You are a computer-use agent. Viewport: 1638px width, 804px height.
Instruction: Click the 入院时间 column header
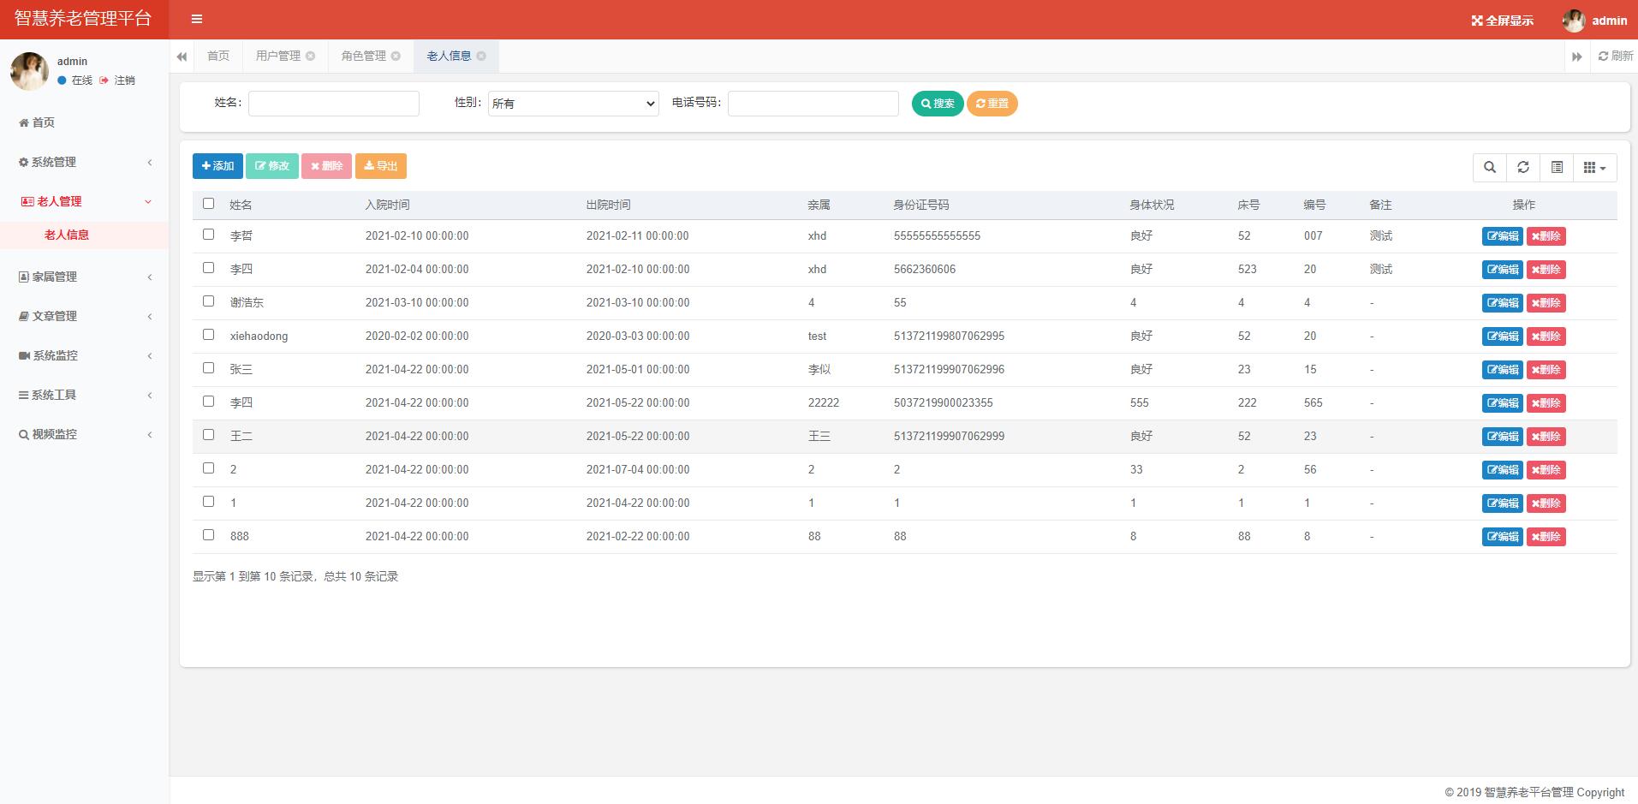[x=387, y=205]
